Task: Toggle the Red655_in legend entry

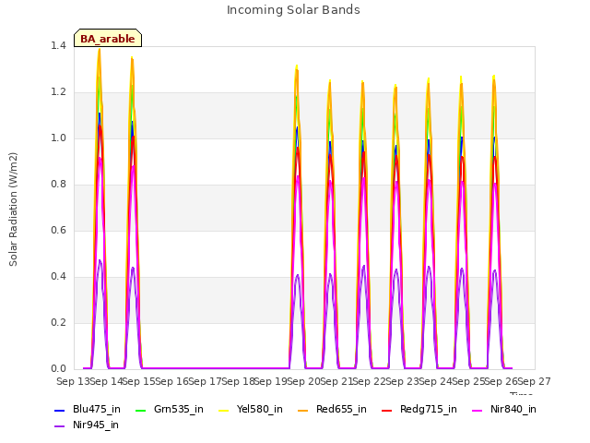Action: click(x=332, y=410)
